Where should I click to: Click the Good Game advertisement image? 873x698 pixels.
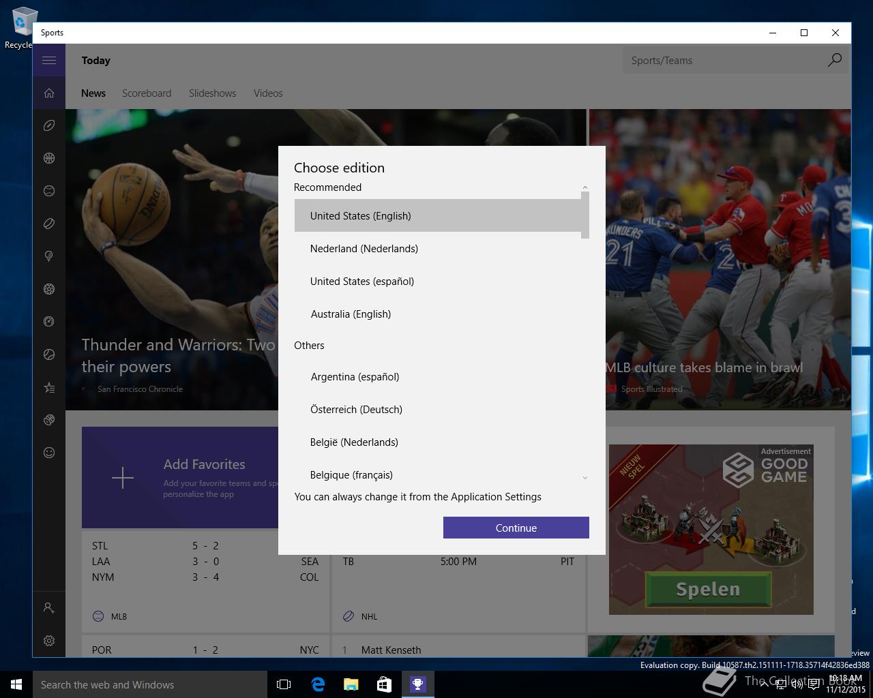[711, 530]
